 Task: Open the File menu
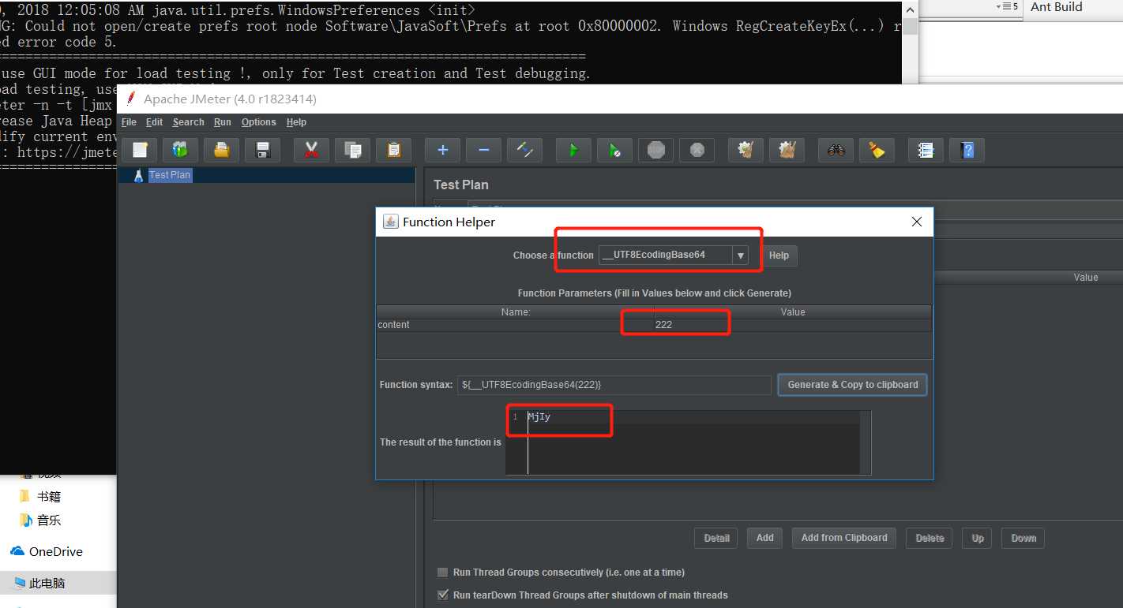tap(129, 122)
